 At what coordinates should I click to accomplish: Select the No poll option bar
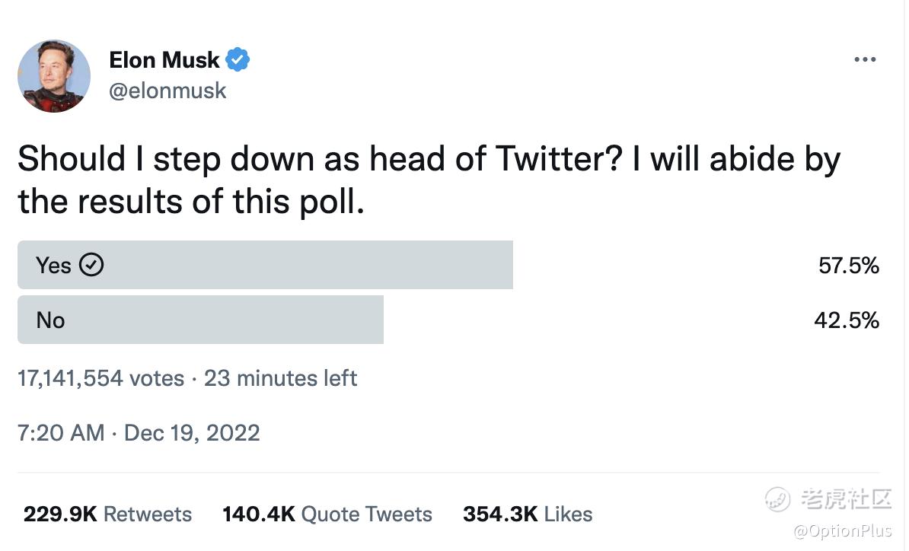(200, 320)
